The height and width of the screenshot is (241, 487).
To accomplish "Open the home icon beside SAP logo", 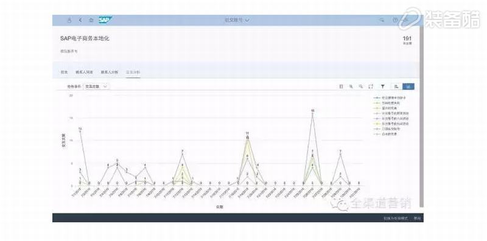I will (91, 20).
